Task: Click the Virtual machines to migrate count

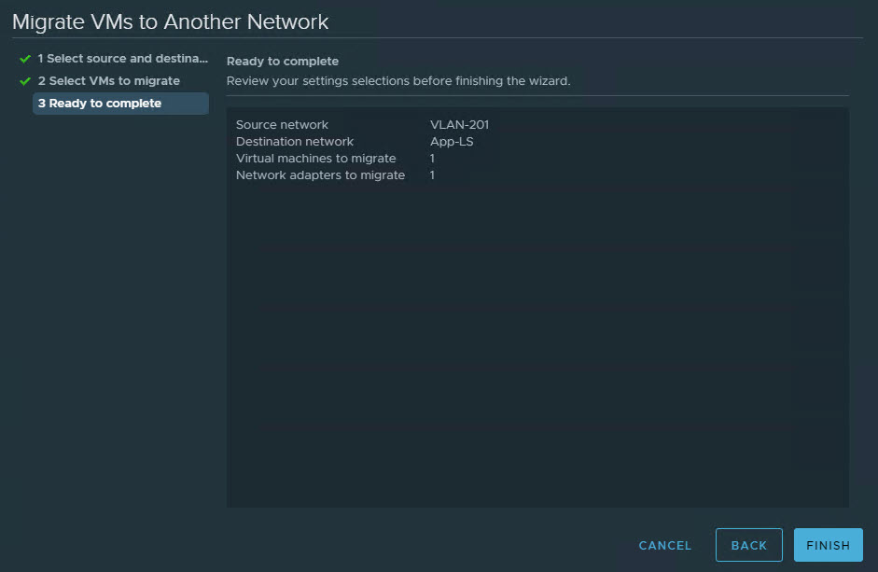Action: (432, 159)
